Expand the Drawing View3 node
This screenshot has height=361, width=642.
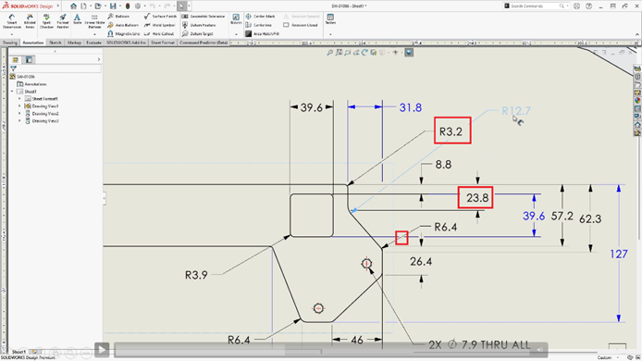click(x=19, y=121)
